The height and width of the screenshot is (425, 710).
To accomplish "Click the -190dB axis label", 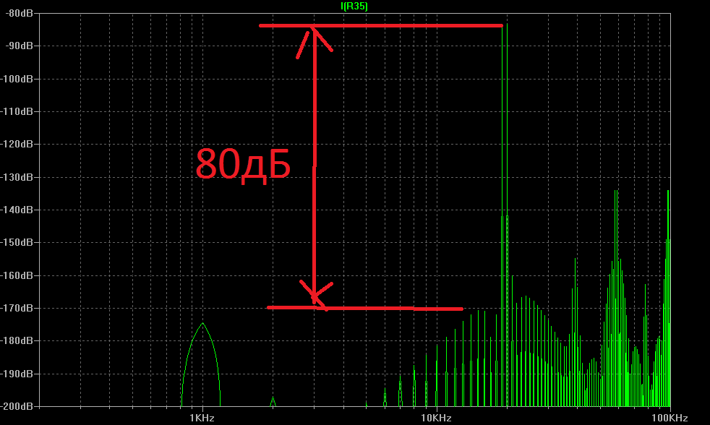I will click(x=17, y=374).
